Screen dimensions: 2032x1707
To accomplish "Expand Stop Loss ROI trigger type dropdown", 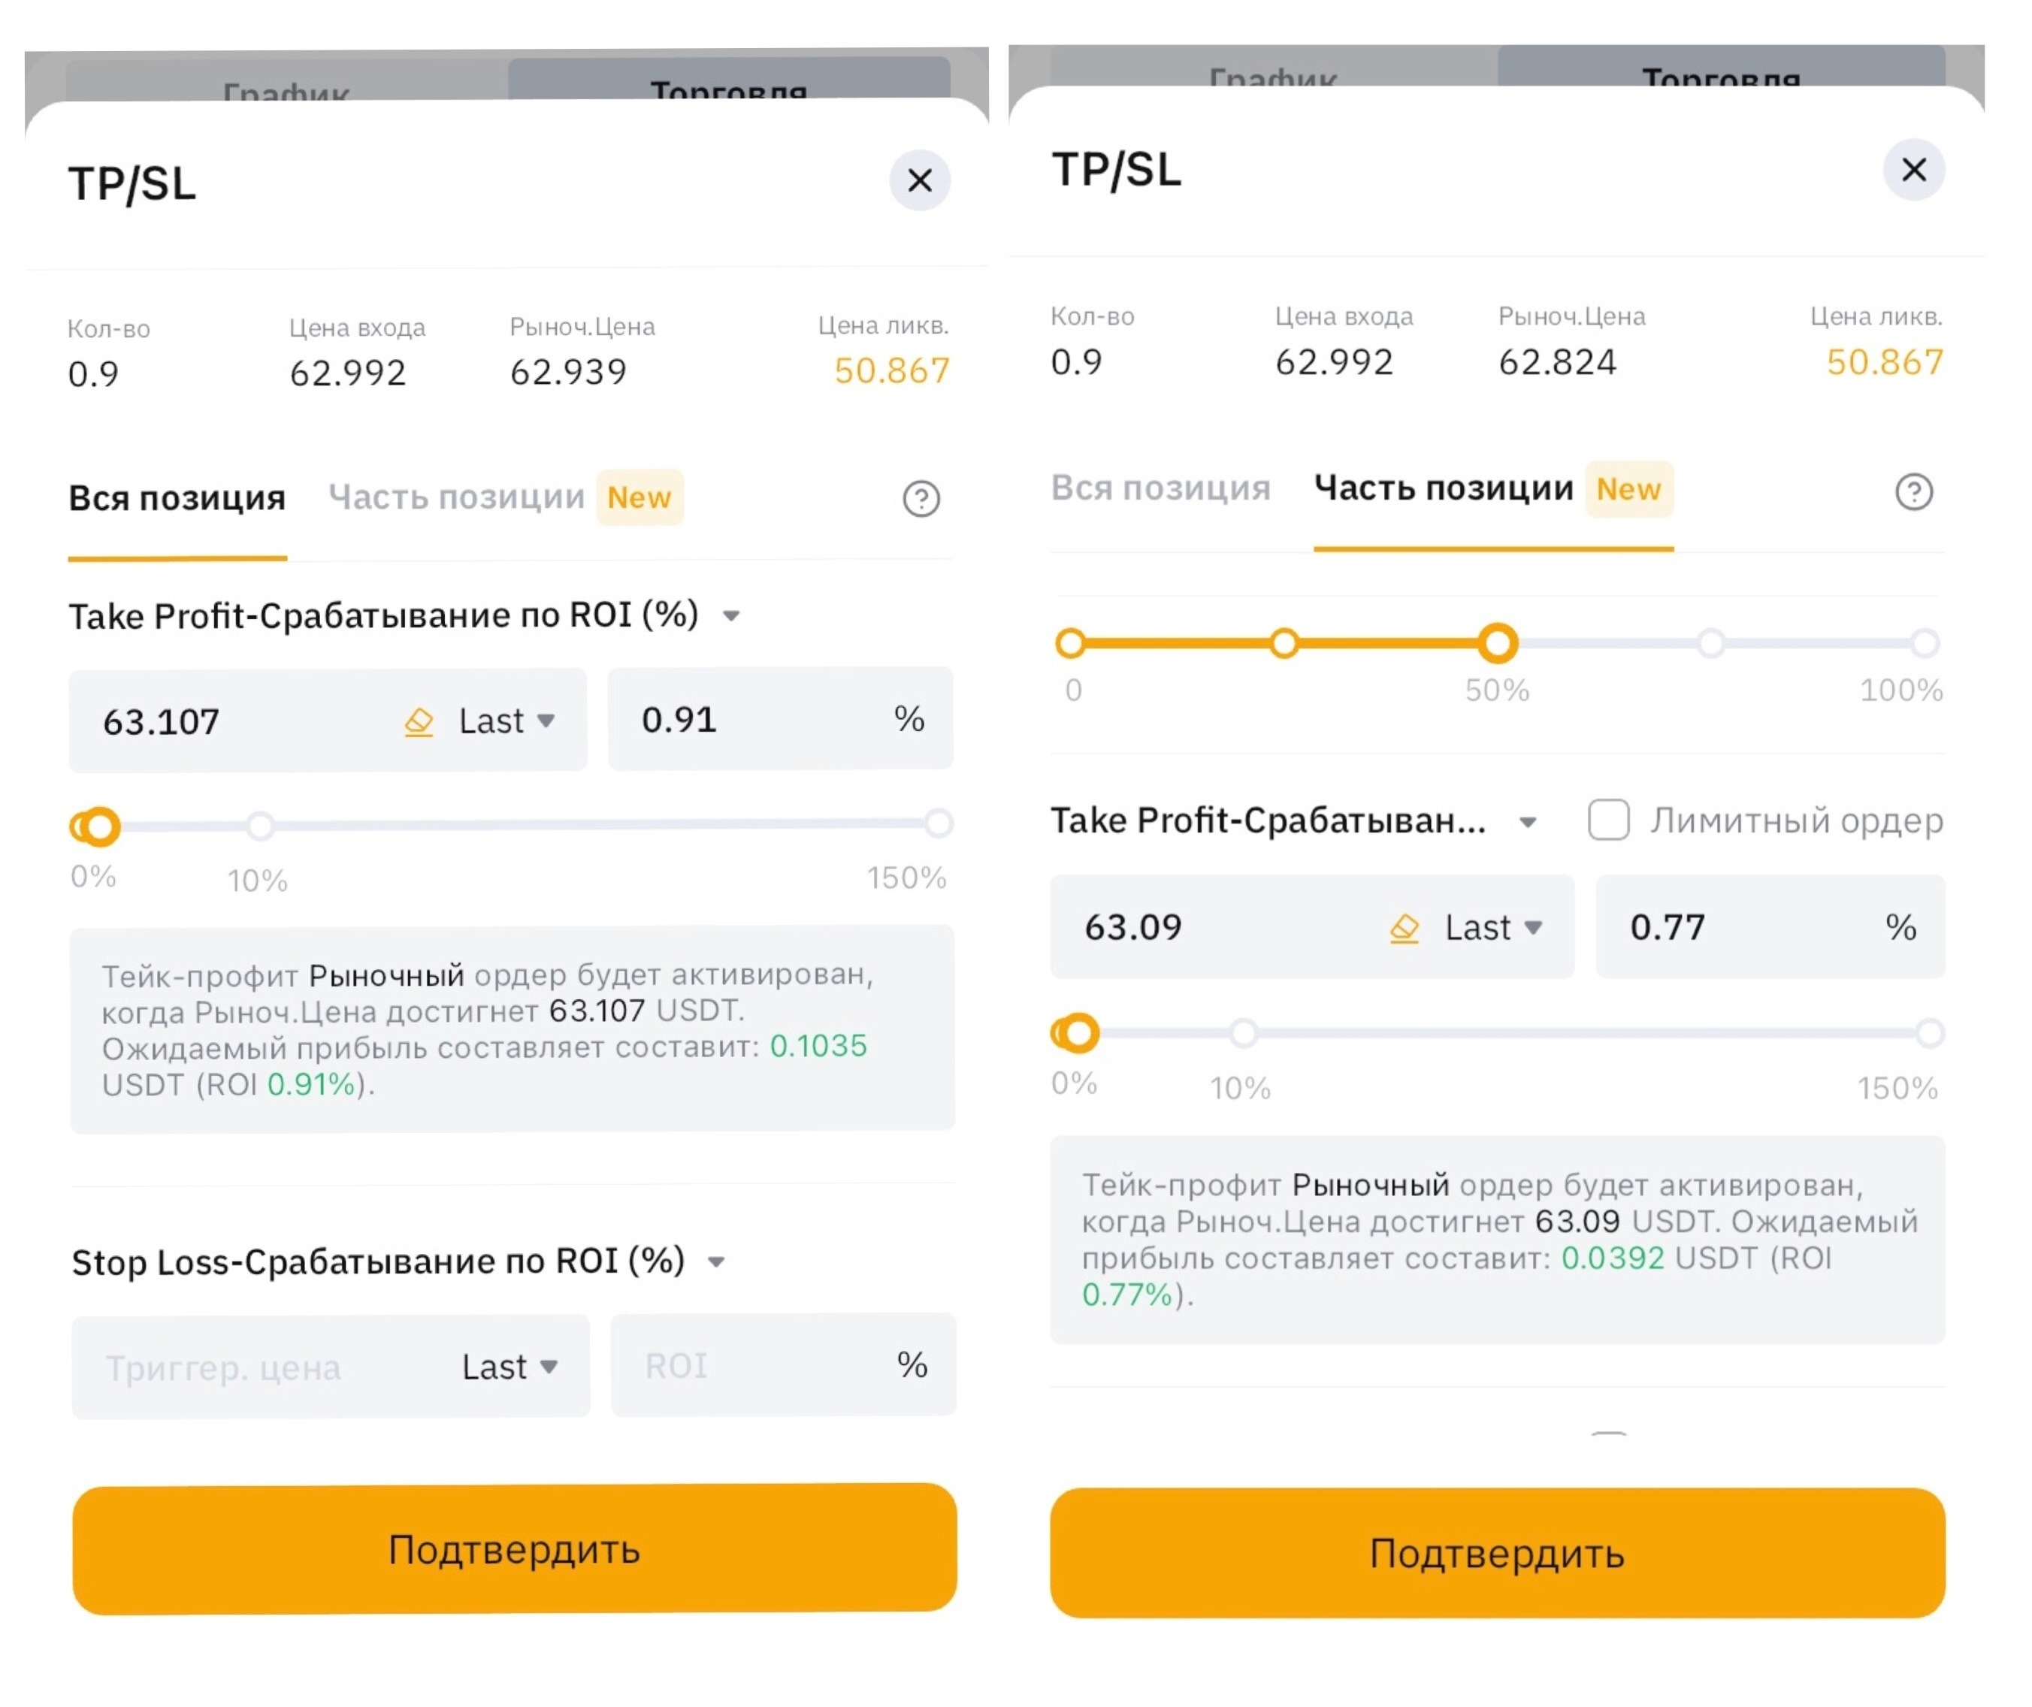I will pos(716,1262).
